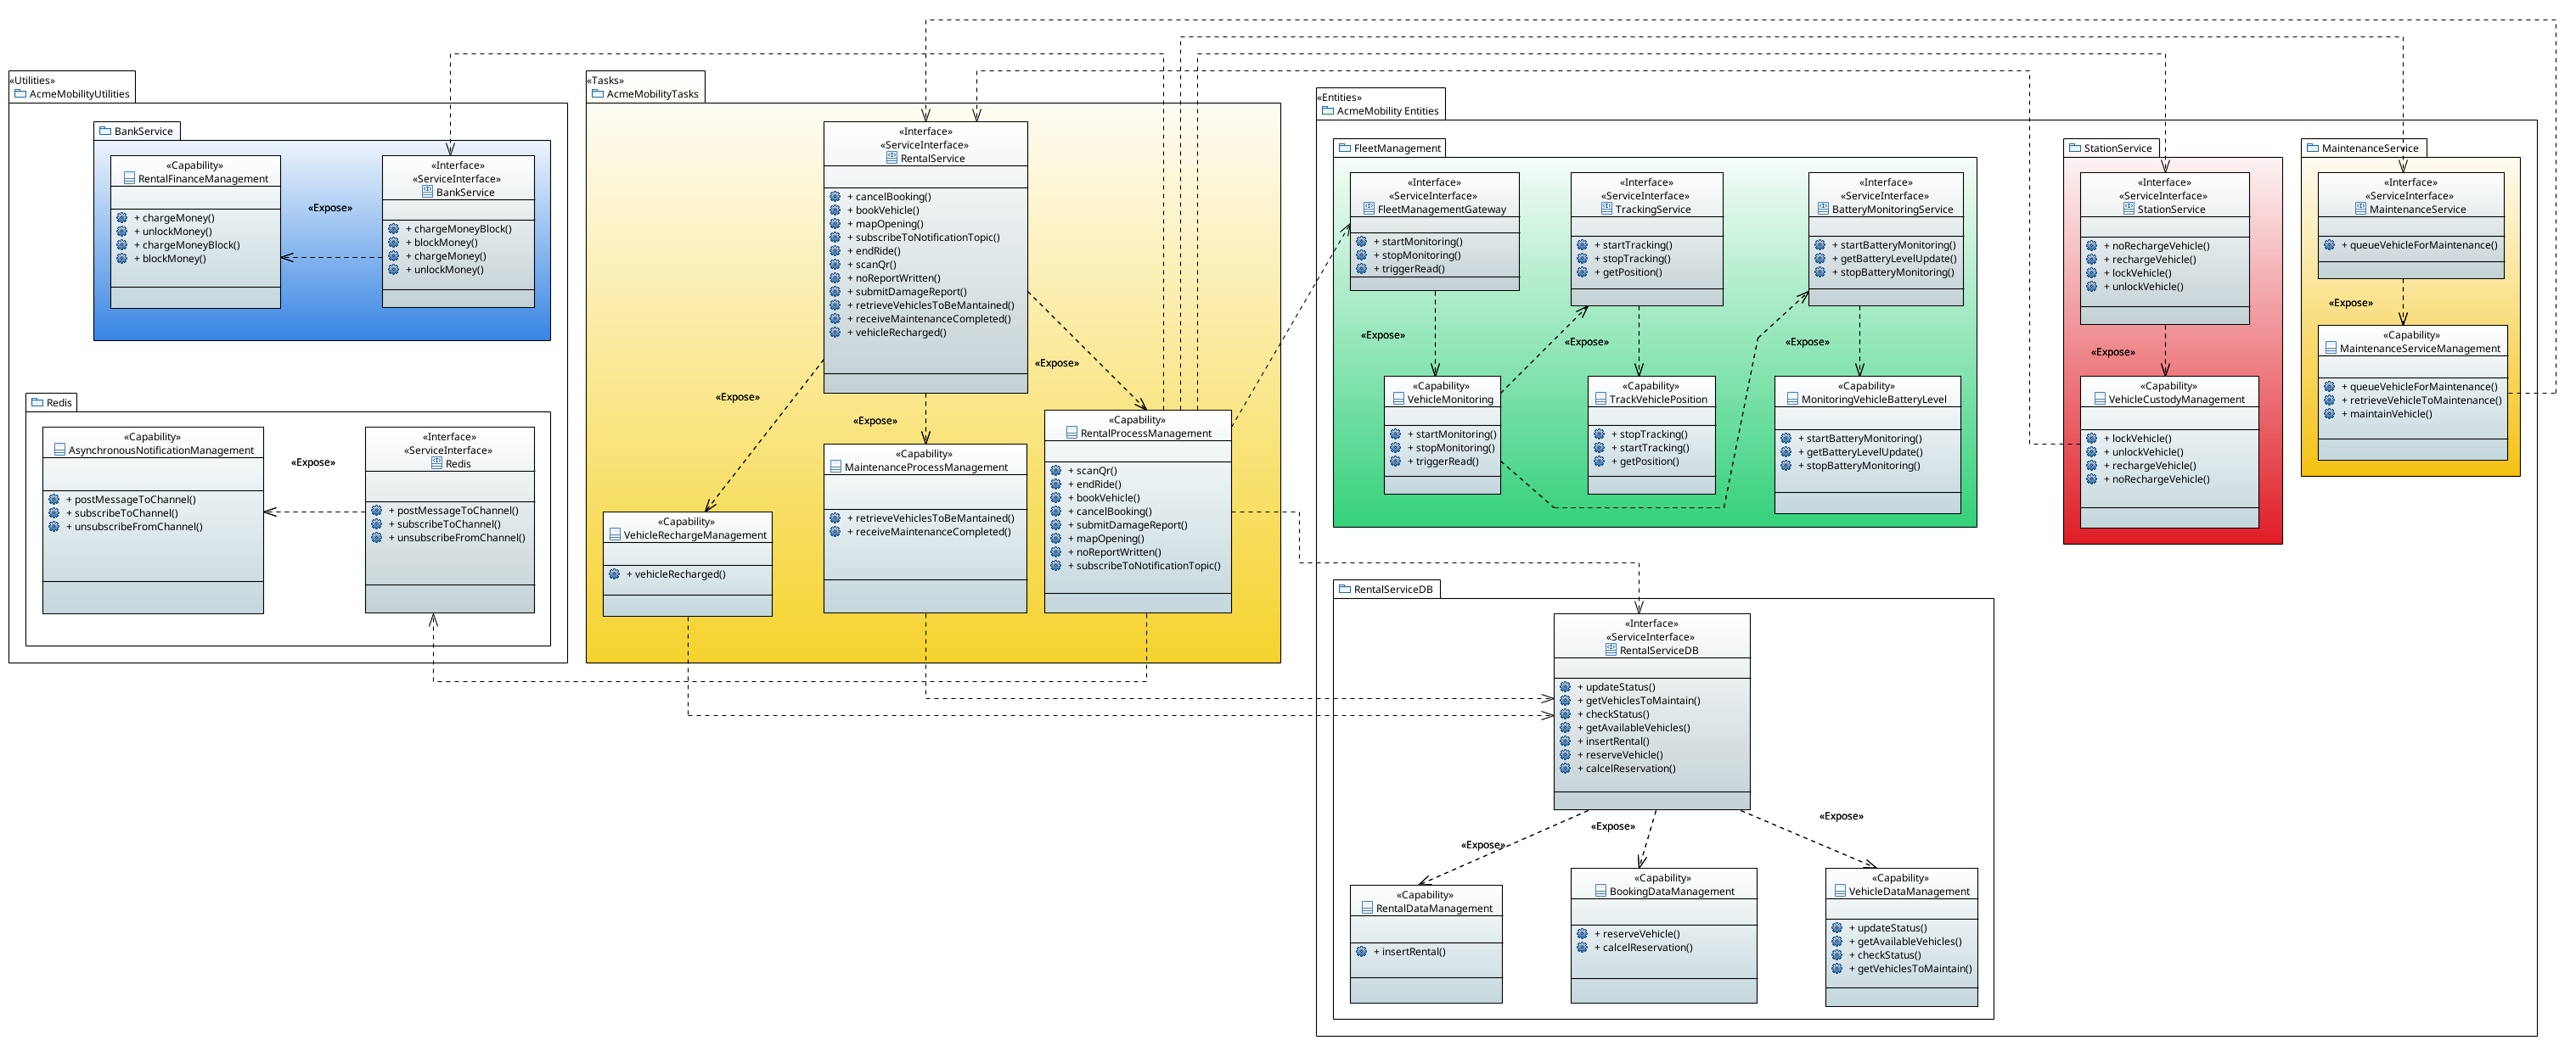Select the MonitoringVehicleBatteryLevel class icon

[1792, 400]
